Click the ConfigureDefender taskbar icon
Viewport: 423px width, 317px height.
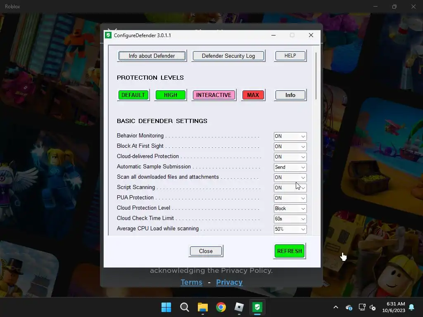pyautogui.click(x=257, y=307)
